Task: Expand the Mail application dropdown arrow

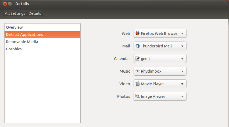Action: tap(183, 46)
